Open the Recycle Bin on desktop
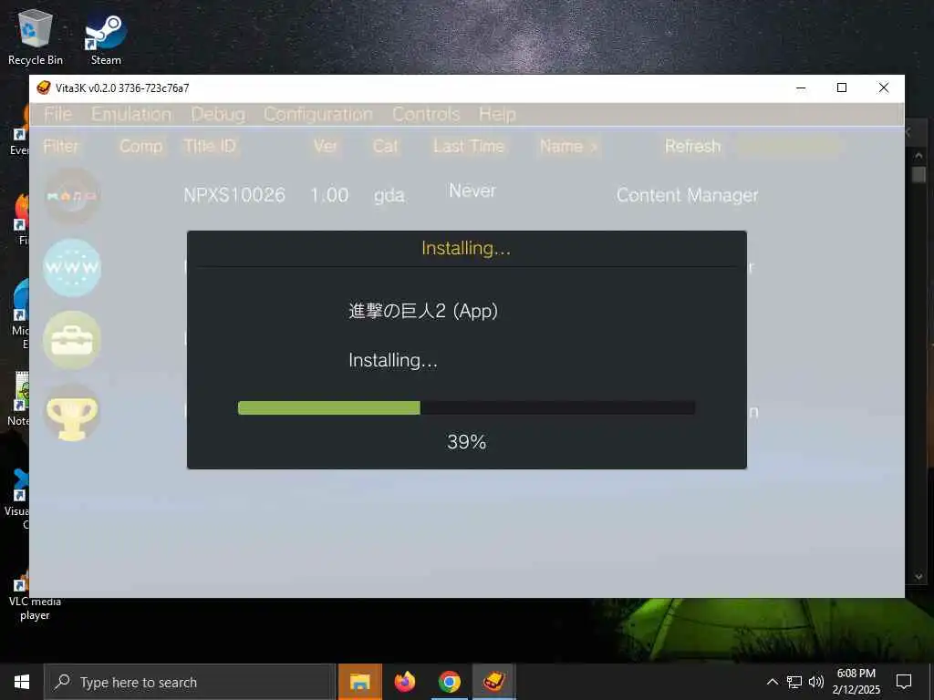Screen dimensions: 934x700 pos(36,36)
